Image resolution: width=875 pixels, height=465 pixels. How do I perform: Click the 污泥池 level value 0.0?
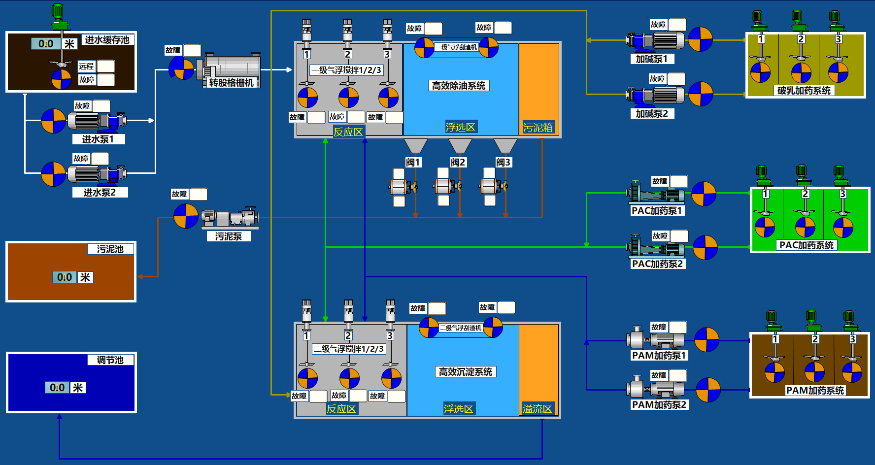(65, 277)
